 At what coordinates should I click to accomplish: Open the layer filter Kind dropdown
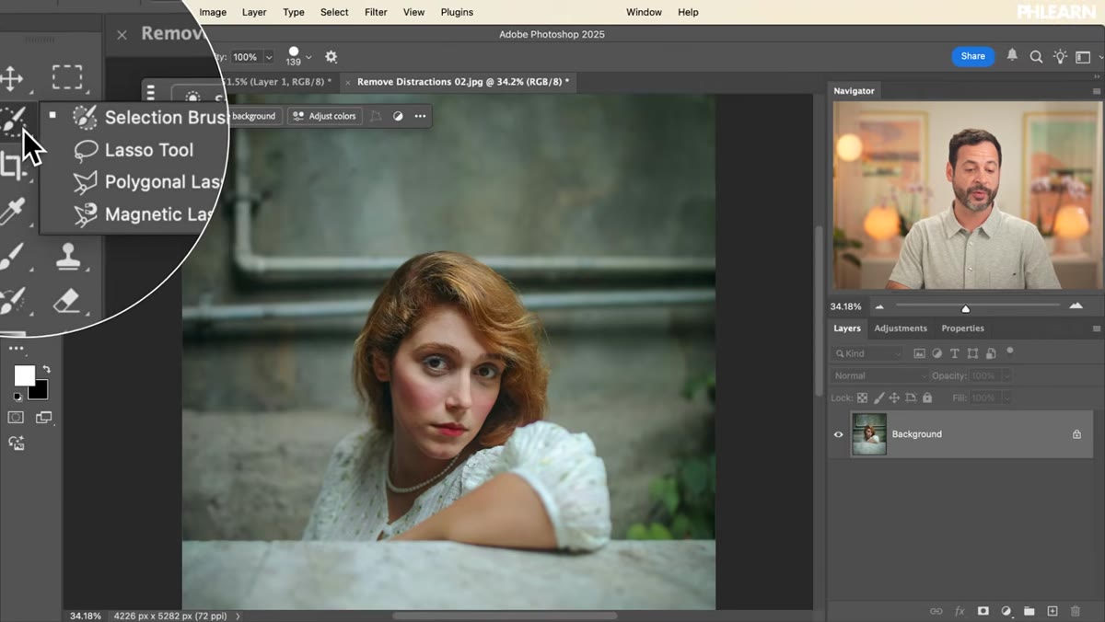coord(867,353)
